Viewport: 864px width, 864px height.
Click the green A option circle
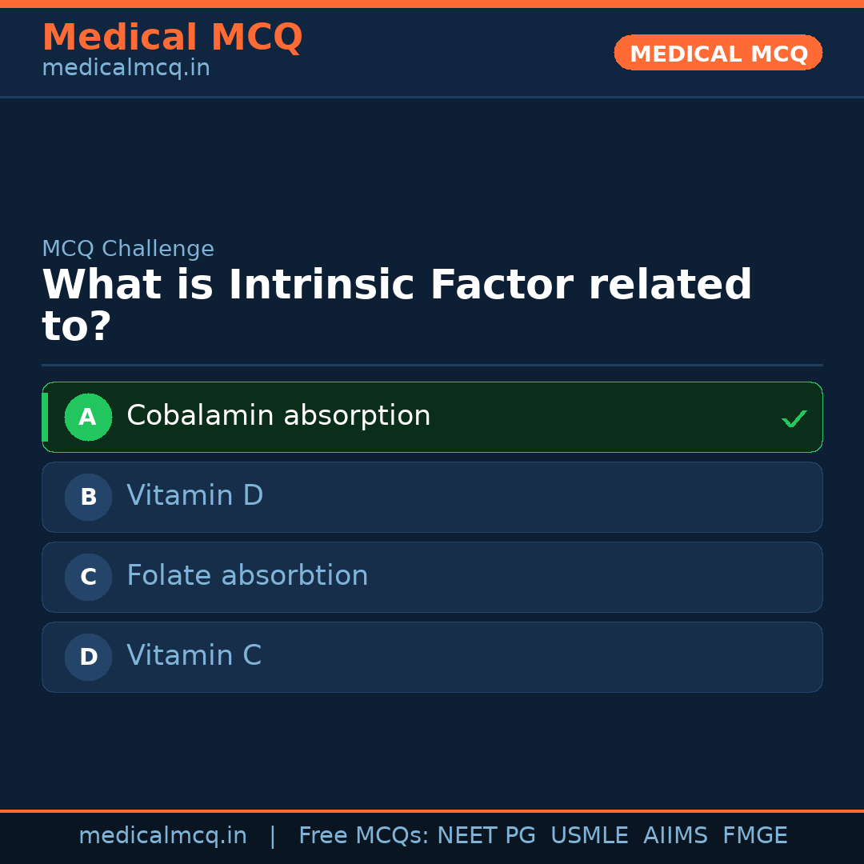pyautogui.click(x=88, y=417)
